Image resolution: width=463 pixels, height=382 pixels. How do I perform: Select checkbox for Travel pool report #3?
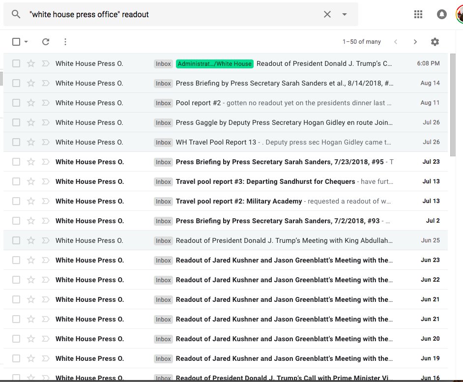coord(16,181)
